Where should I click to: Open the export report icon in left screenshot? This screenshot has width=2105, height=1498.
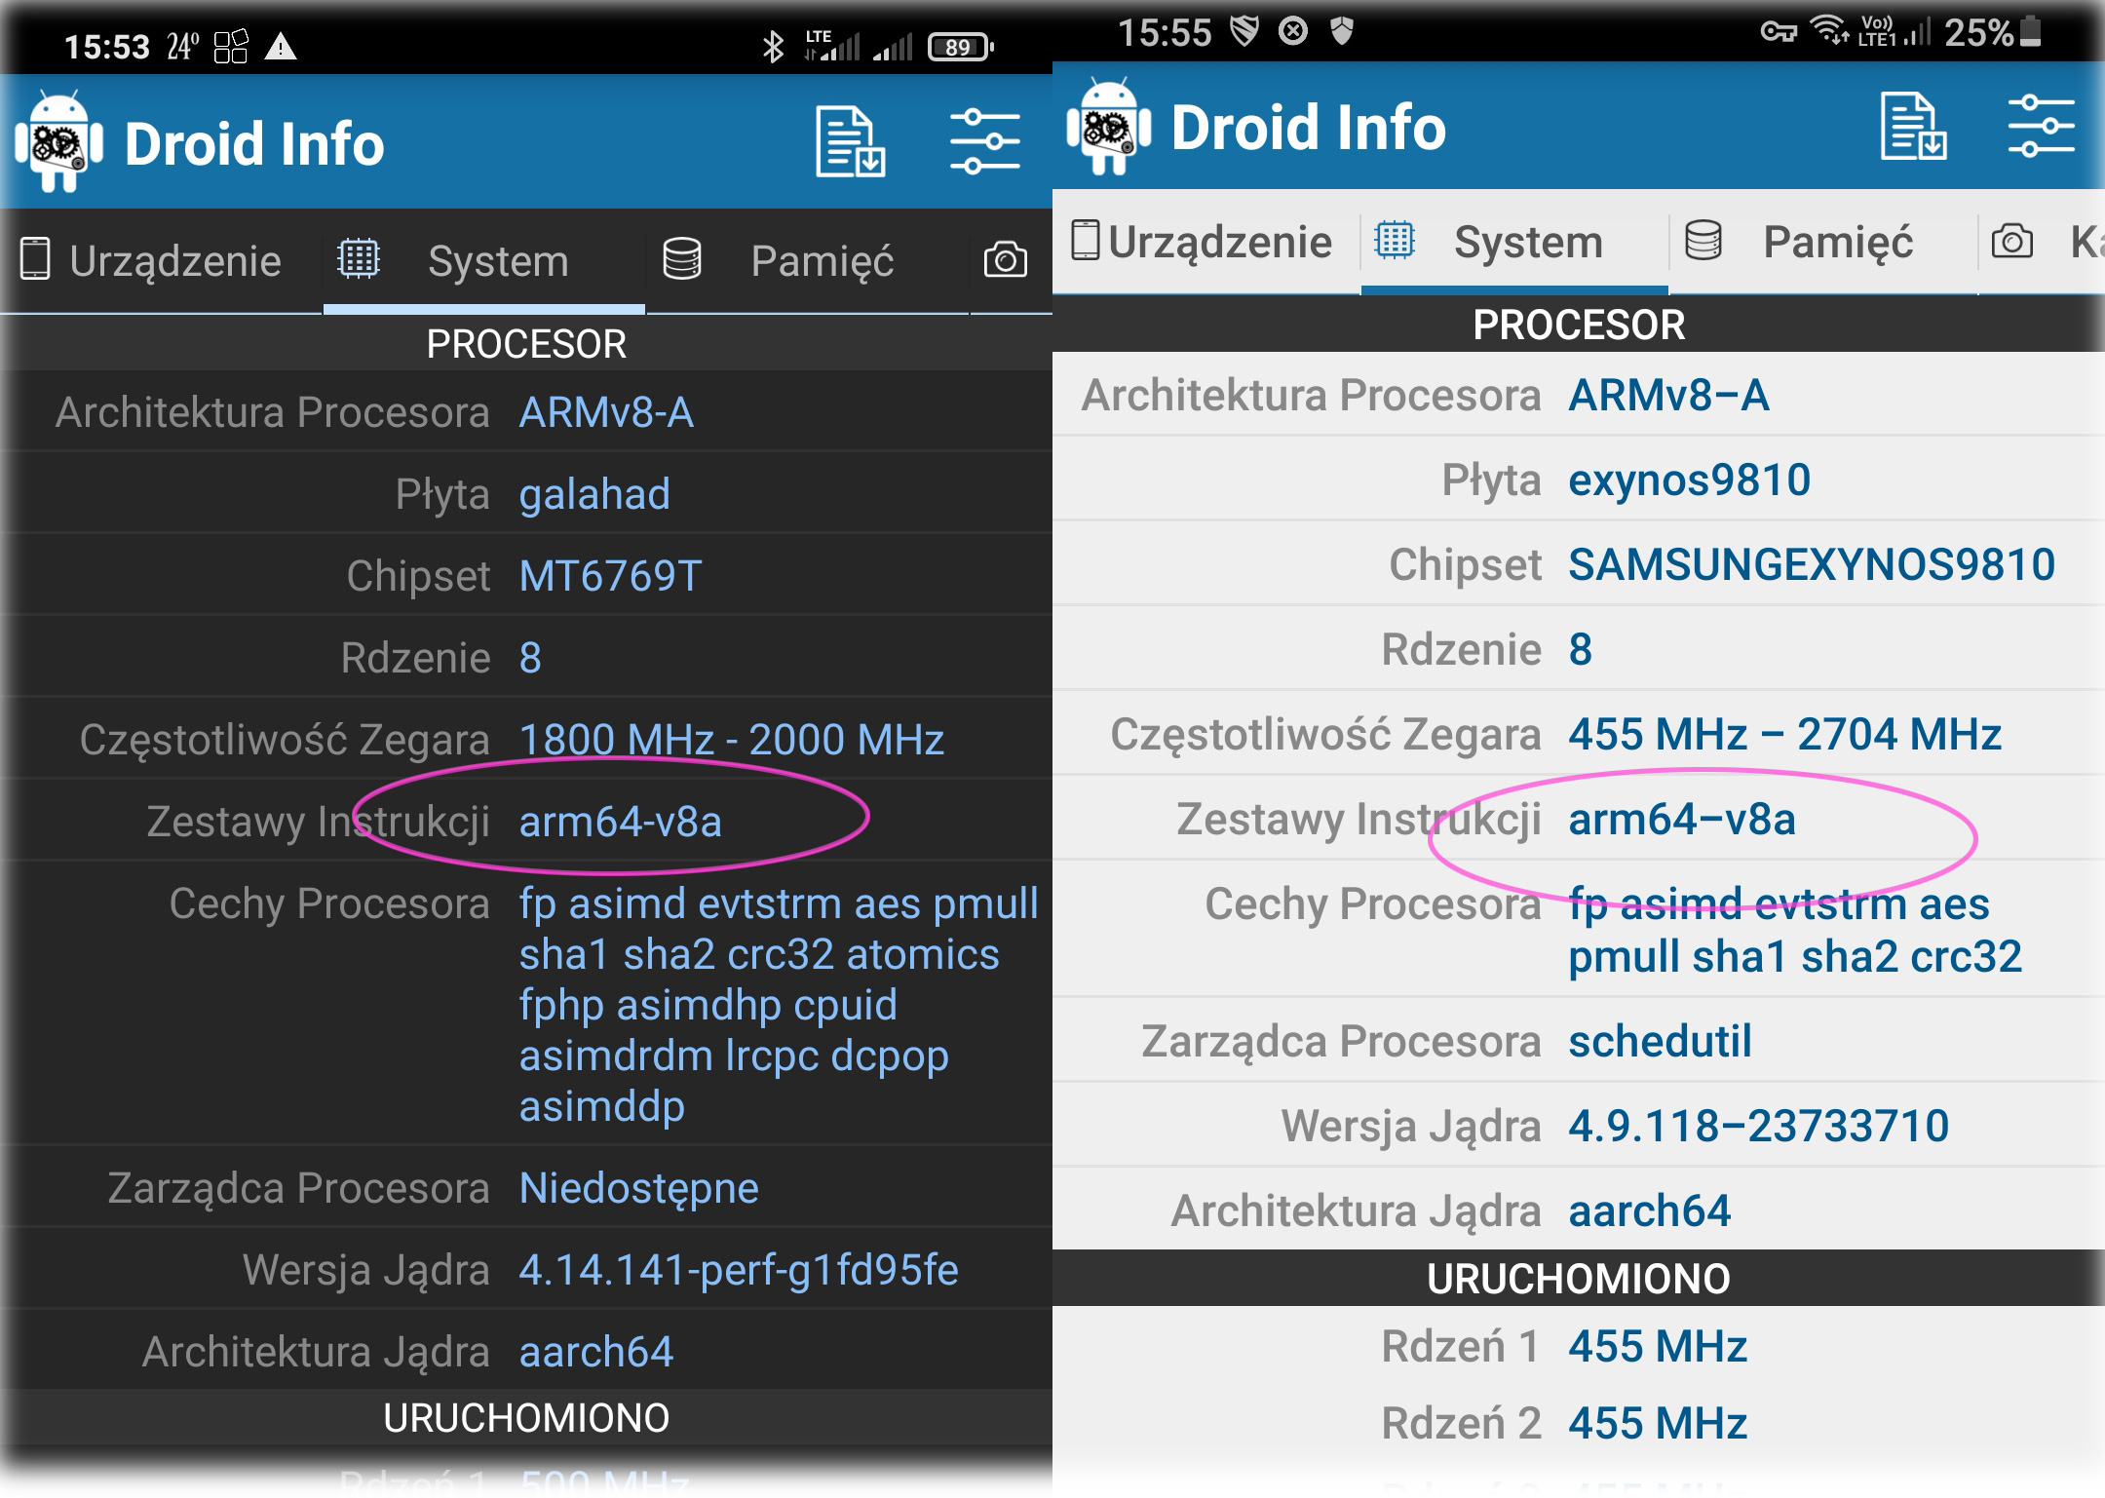click(850, 142)
